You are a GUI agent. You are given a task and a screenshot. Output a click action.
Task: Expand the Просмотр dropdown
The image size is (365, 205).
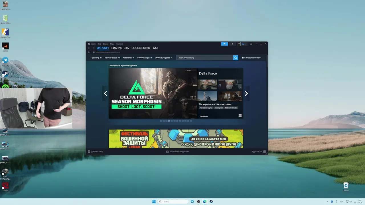(x=96, y=58)
